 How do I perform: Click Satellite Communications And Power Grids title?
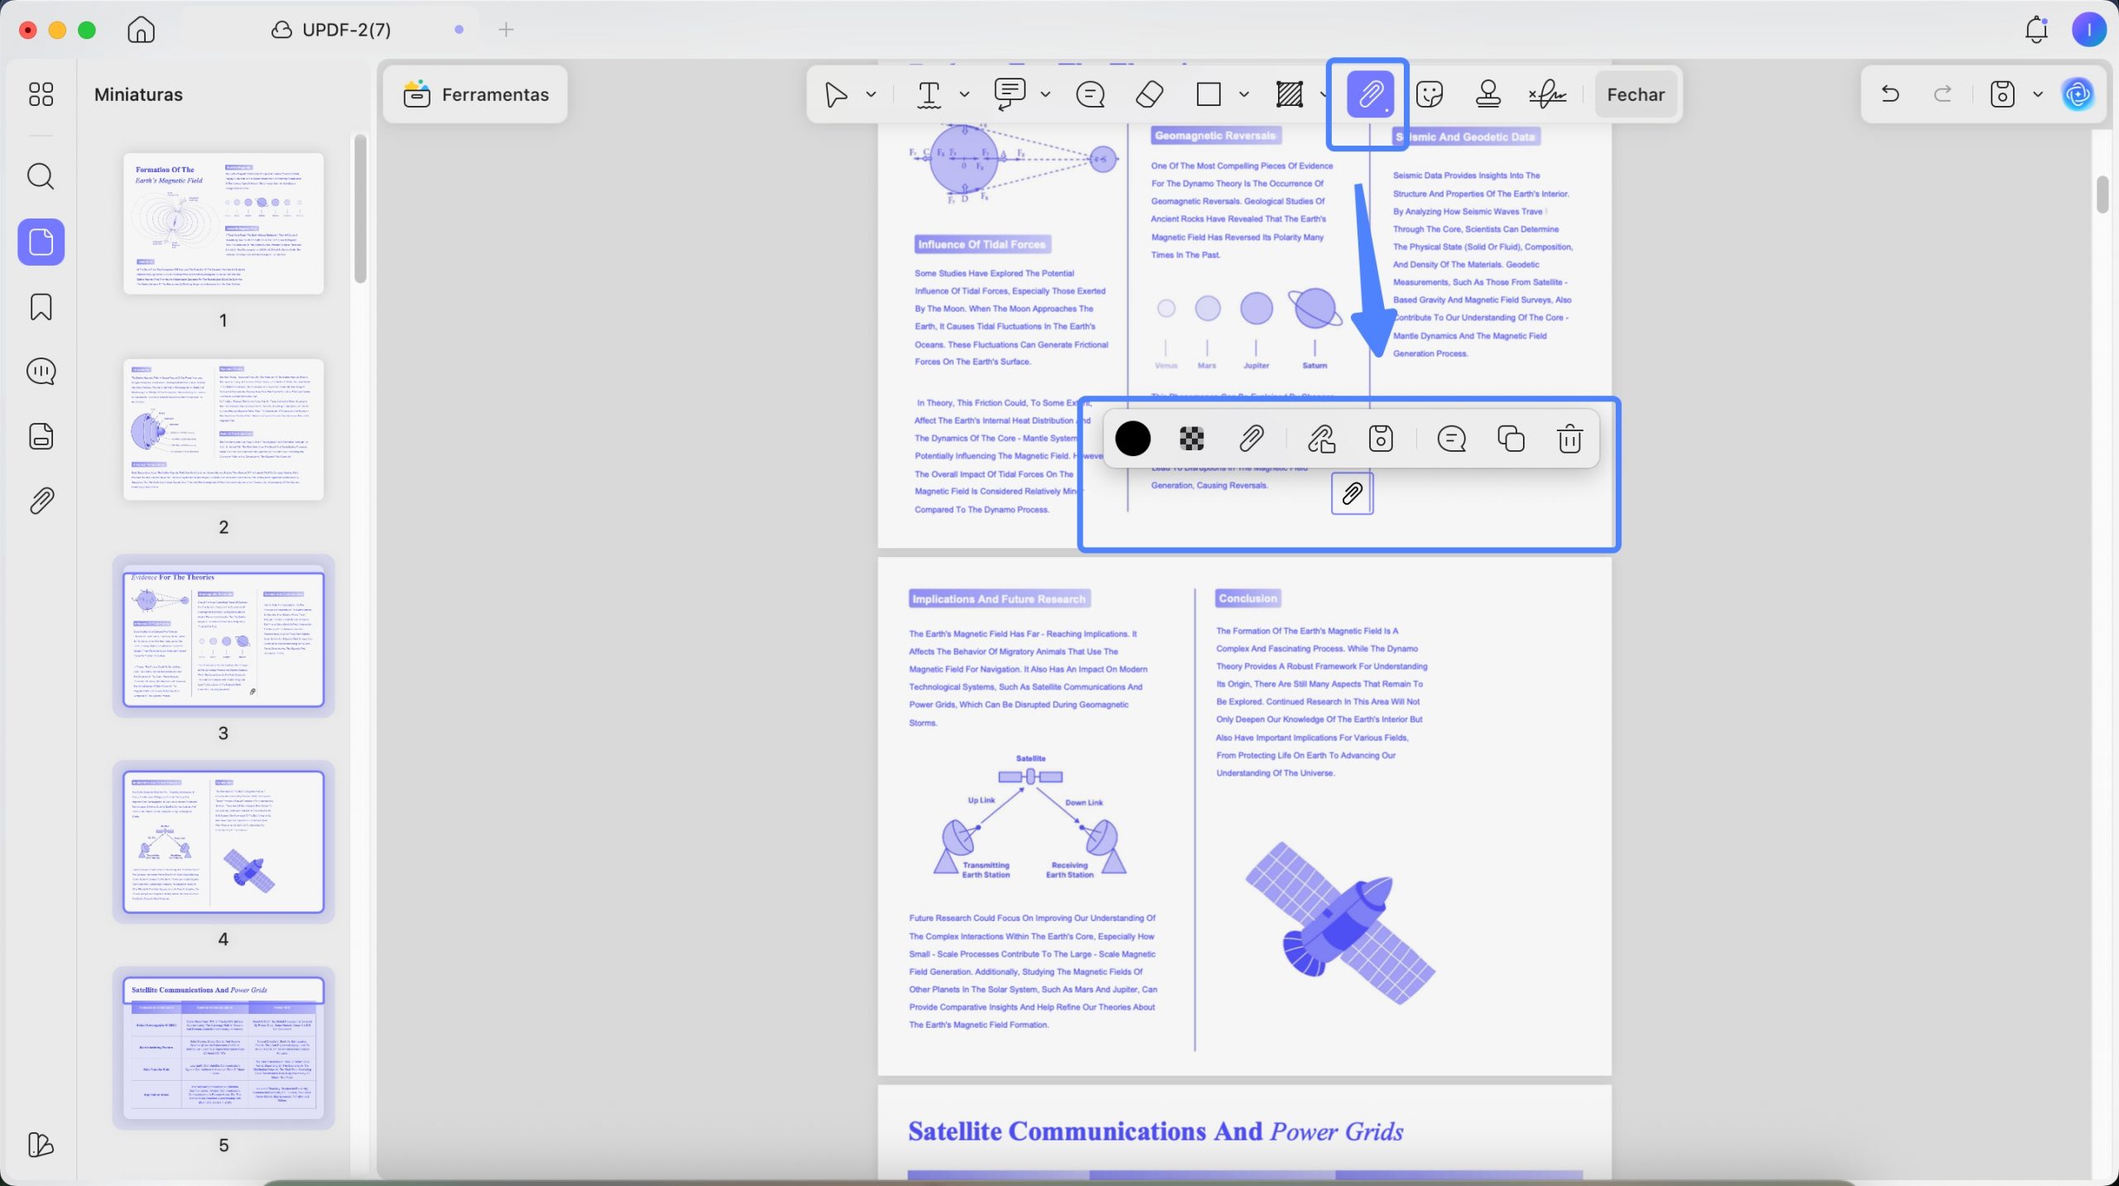point(1156,1131)
